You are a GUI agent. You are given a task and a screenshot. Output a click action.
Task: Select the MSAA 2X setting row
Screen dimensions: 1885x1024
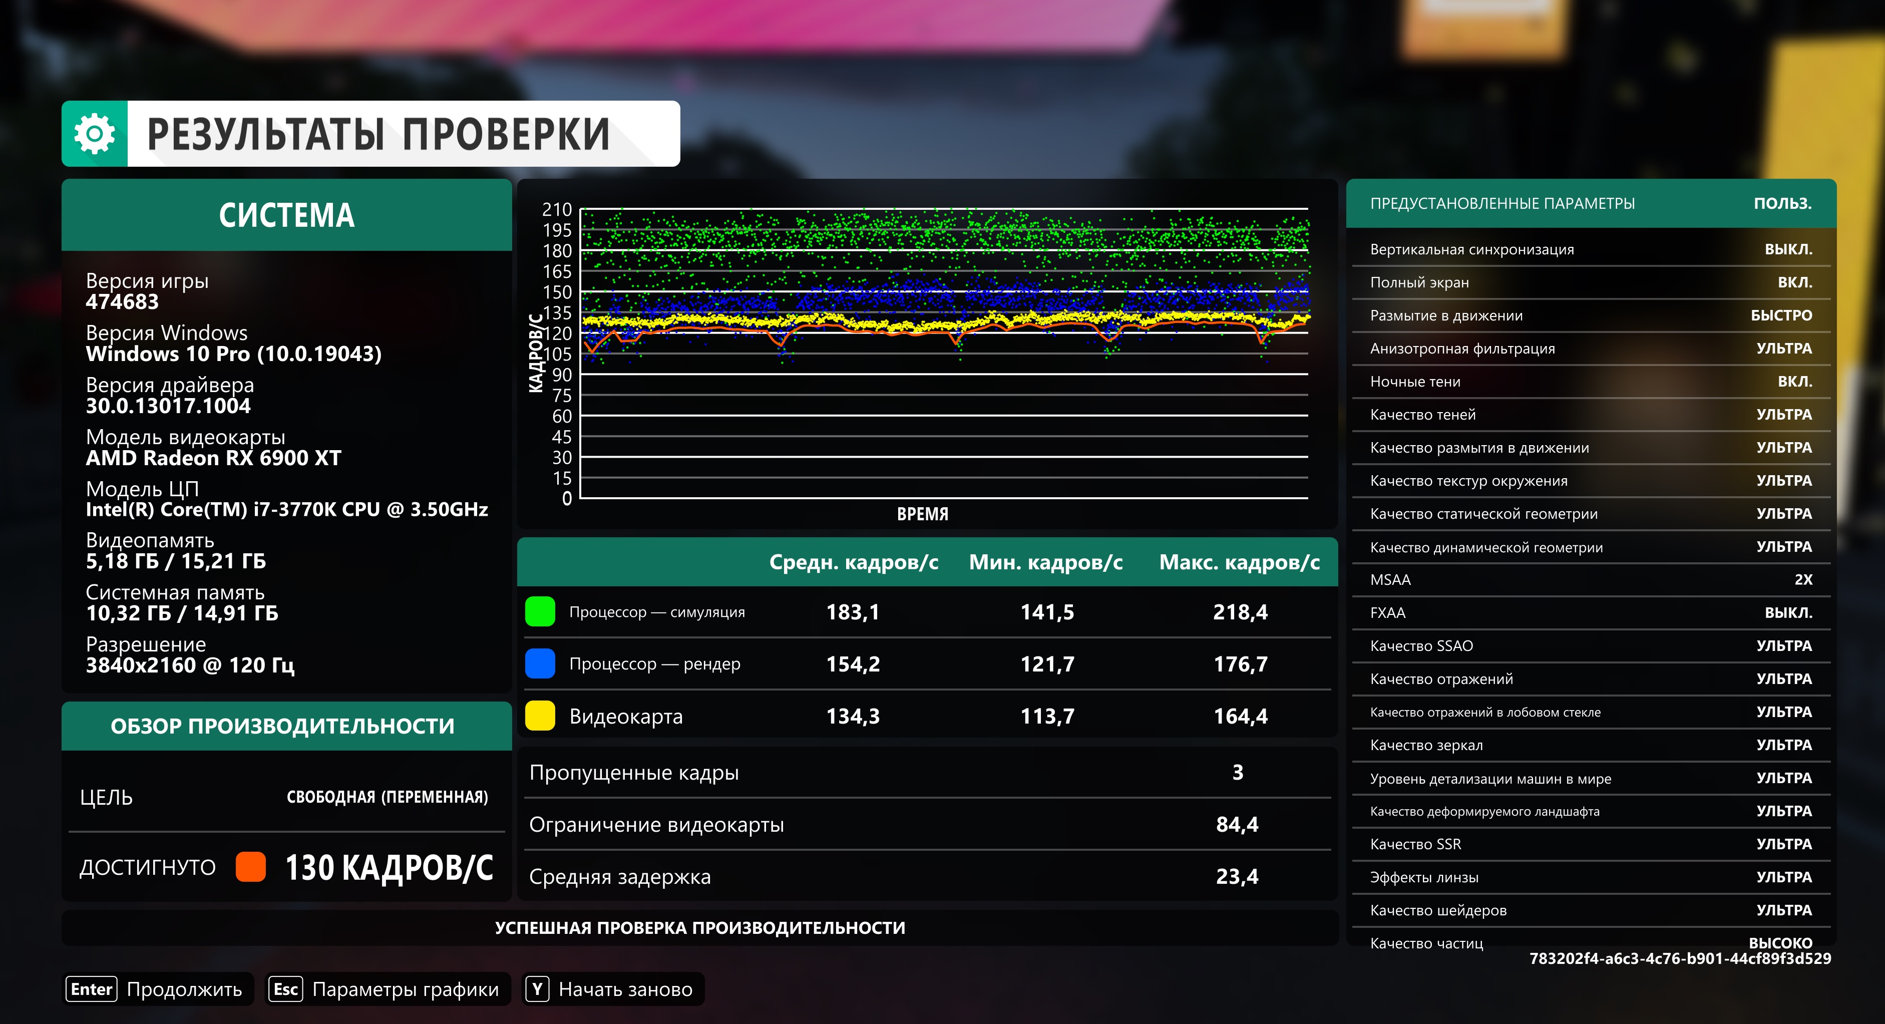[x=1590, y=580]
